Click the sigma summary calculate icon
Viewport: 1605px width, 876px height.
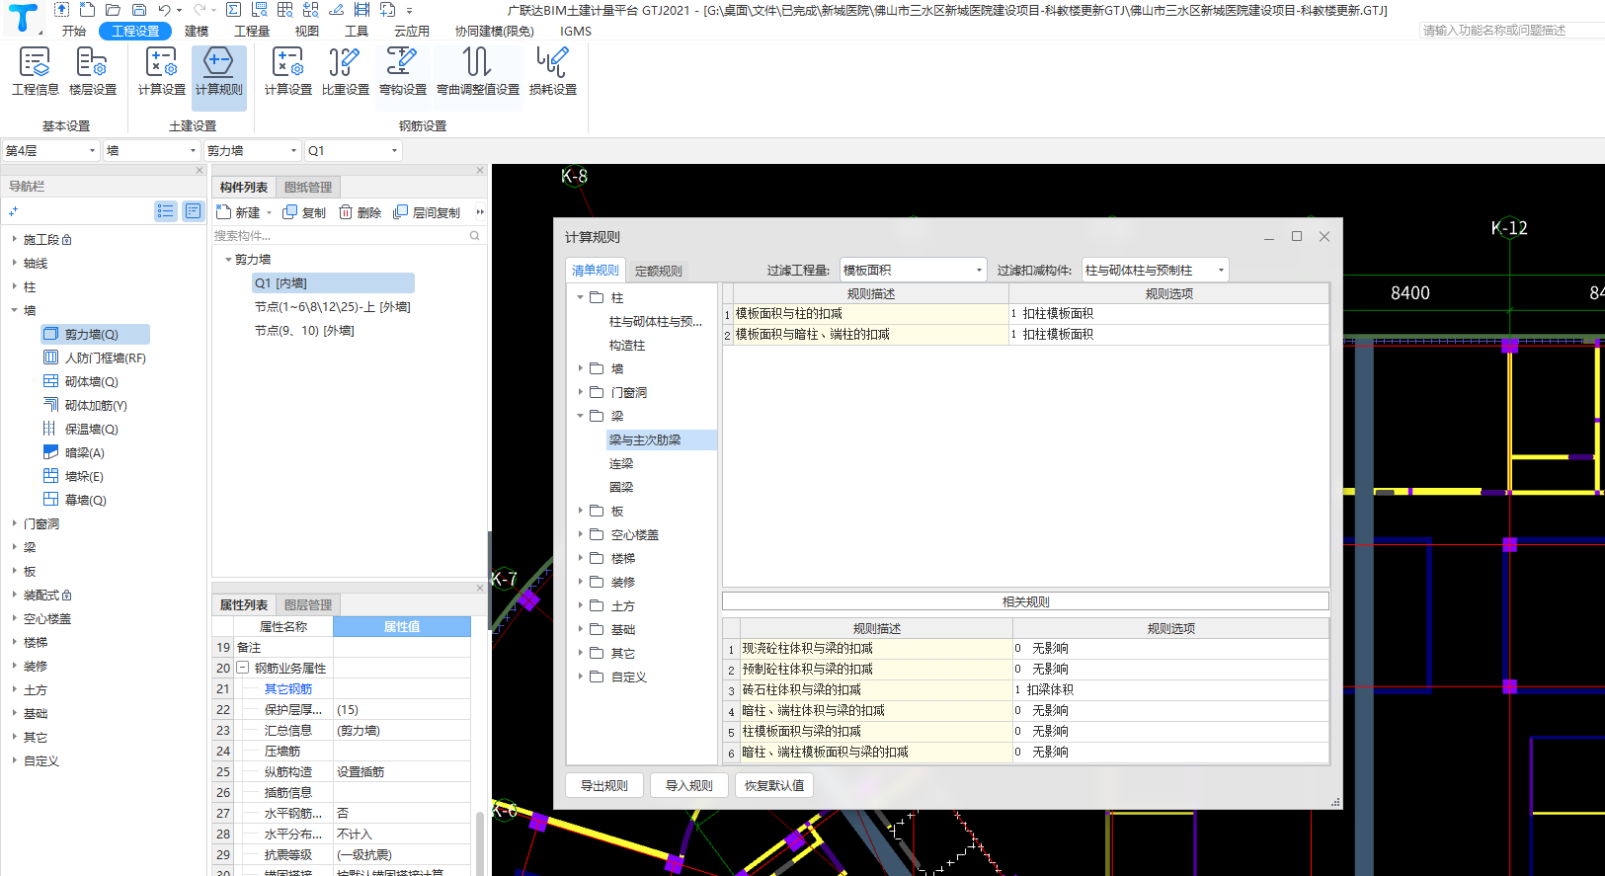233,10
